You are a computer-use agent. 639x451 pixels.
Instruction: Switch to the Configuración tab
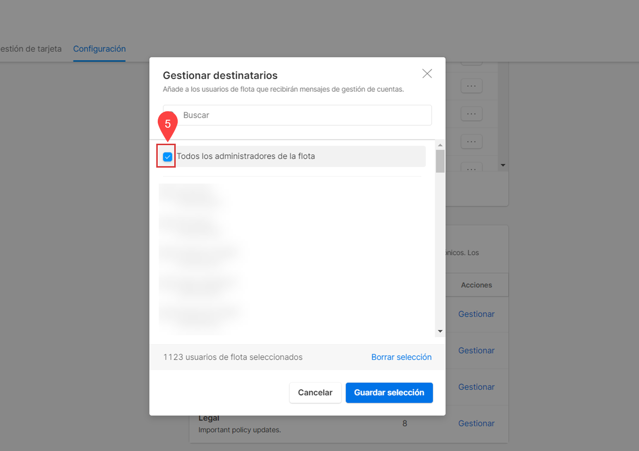[99, 49]
